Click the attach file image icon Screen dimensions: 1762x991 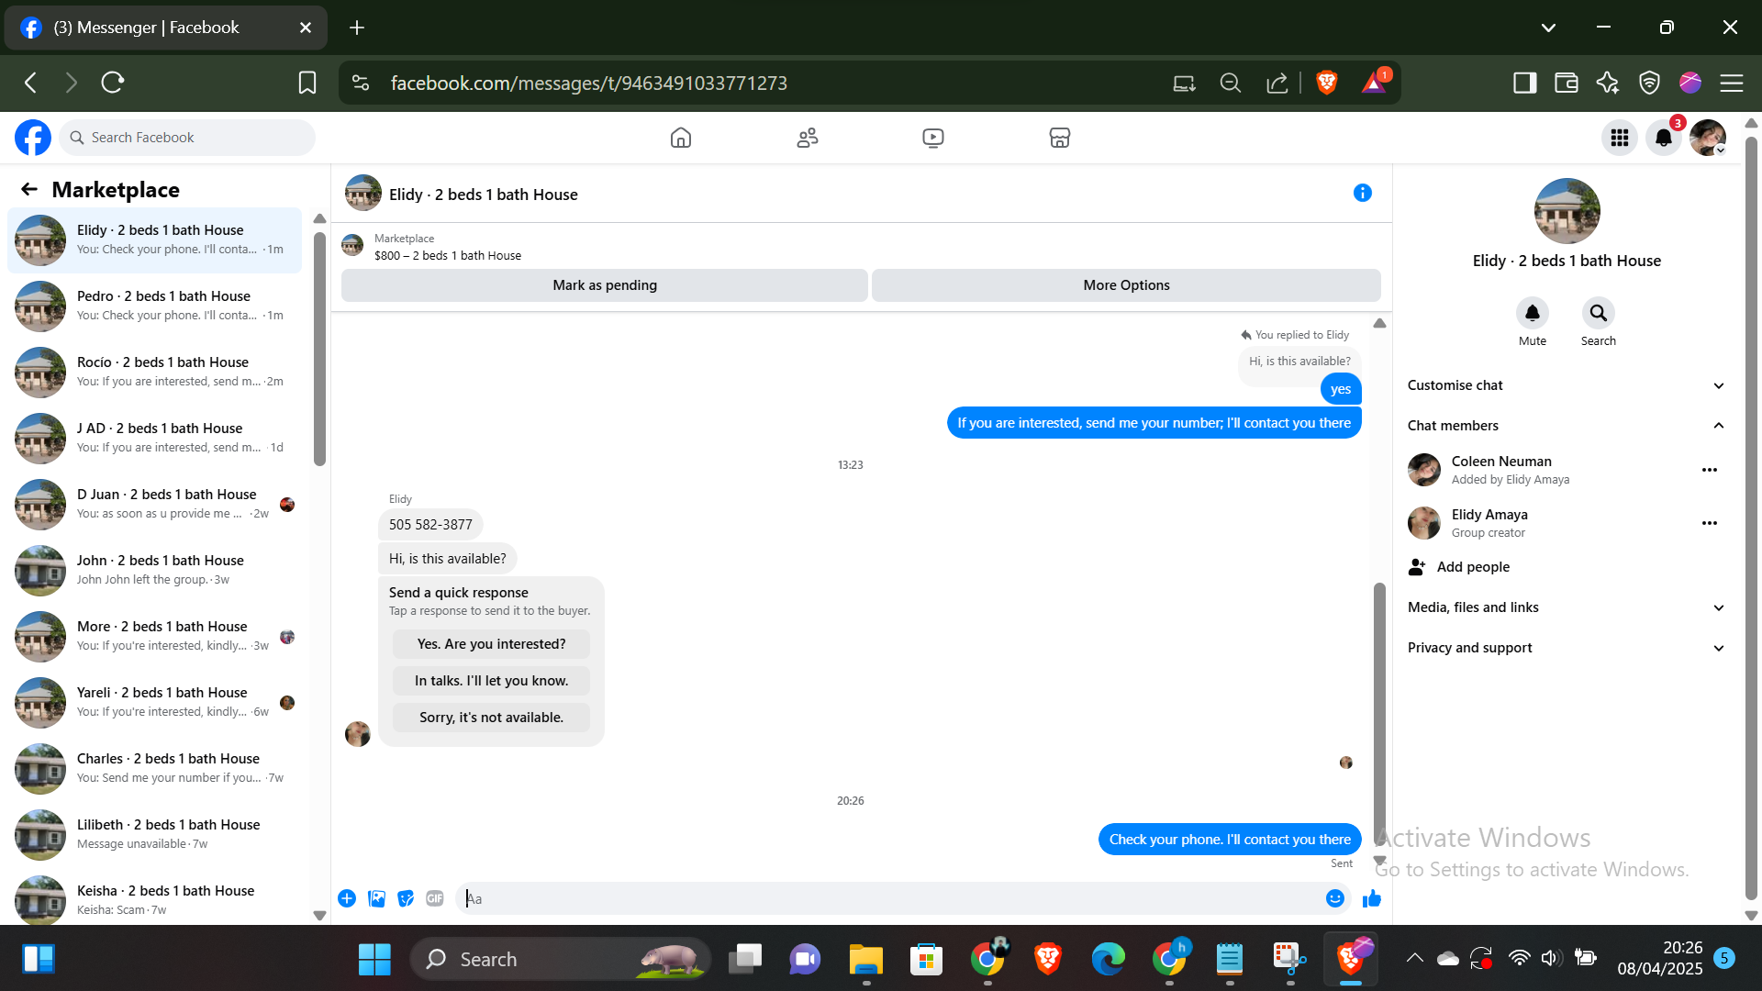point(376,898)
